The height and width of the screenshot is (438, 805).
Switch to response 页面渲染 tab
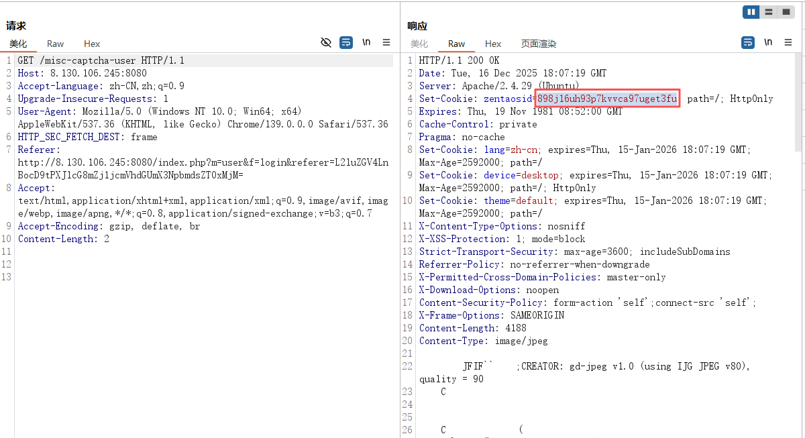click(539, 44)
